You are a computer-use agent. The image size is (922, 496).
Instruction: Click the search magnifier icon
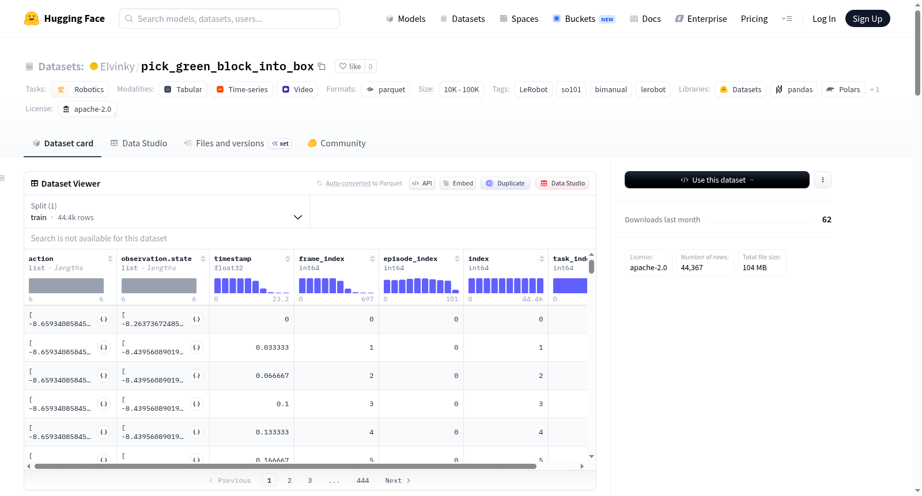(129, 18)
